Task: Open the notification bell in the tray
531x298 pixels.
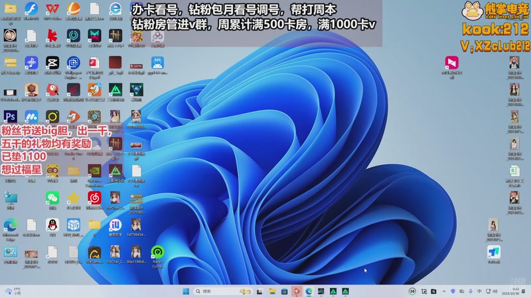Action: (524, 291)
